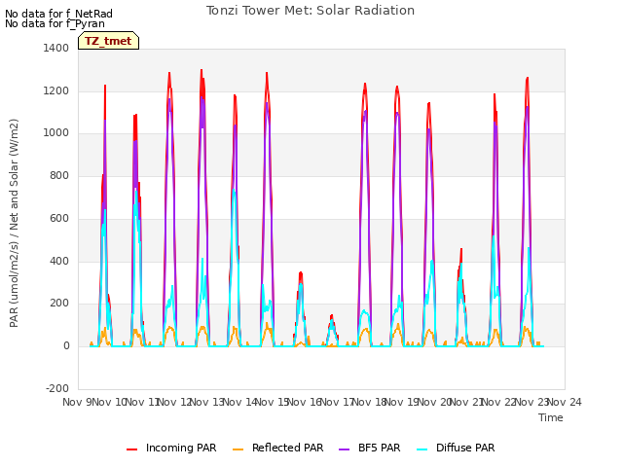Click the Incoming PAR red legend swatch
Image resolution: width=623 pixels, height=467 pixels.
pyautogui.click(x=132, y=449)
